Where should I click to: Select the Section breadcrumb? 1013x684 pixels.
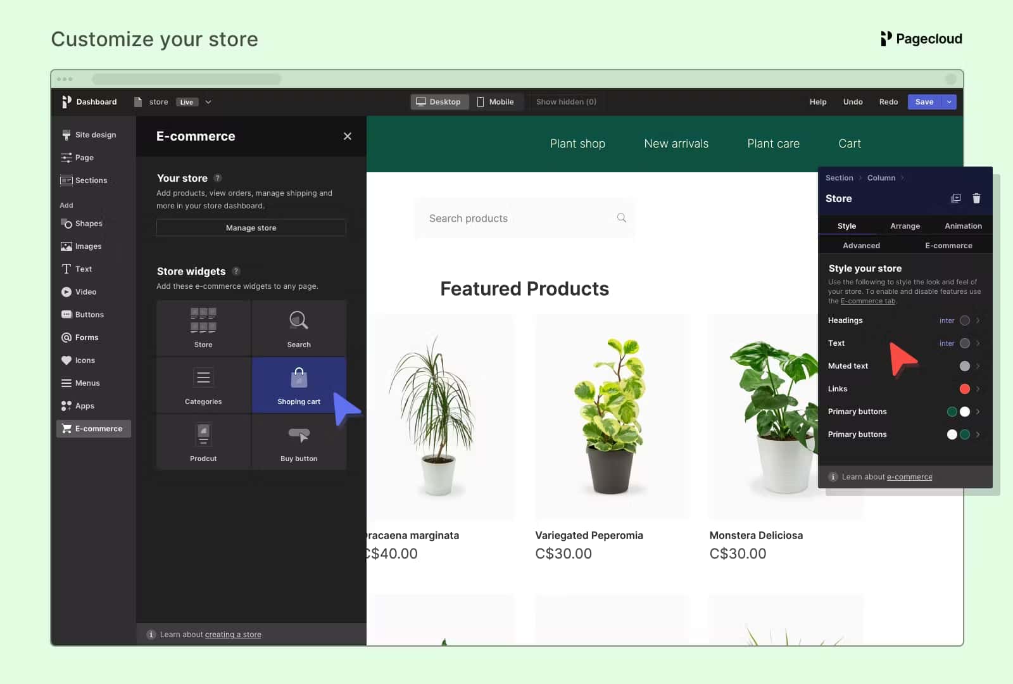tap(840, 178)
